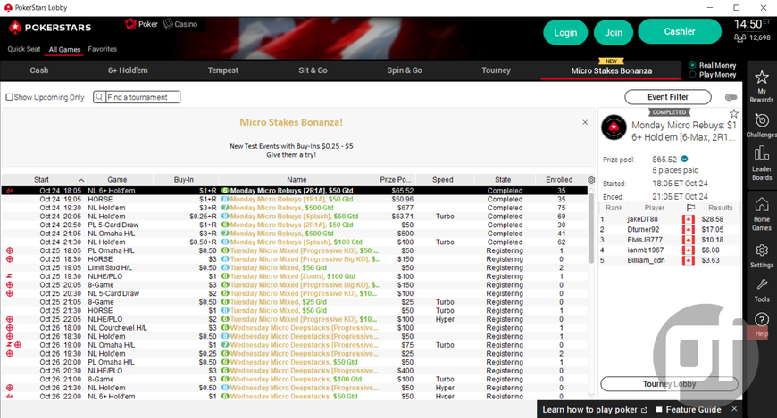This screenshot has width=777, height=418.
Task: Click the teal prize pool info icon
Action: 684,159
